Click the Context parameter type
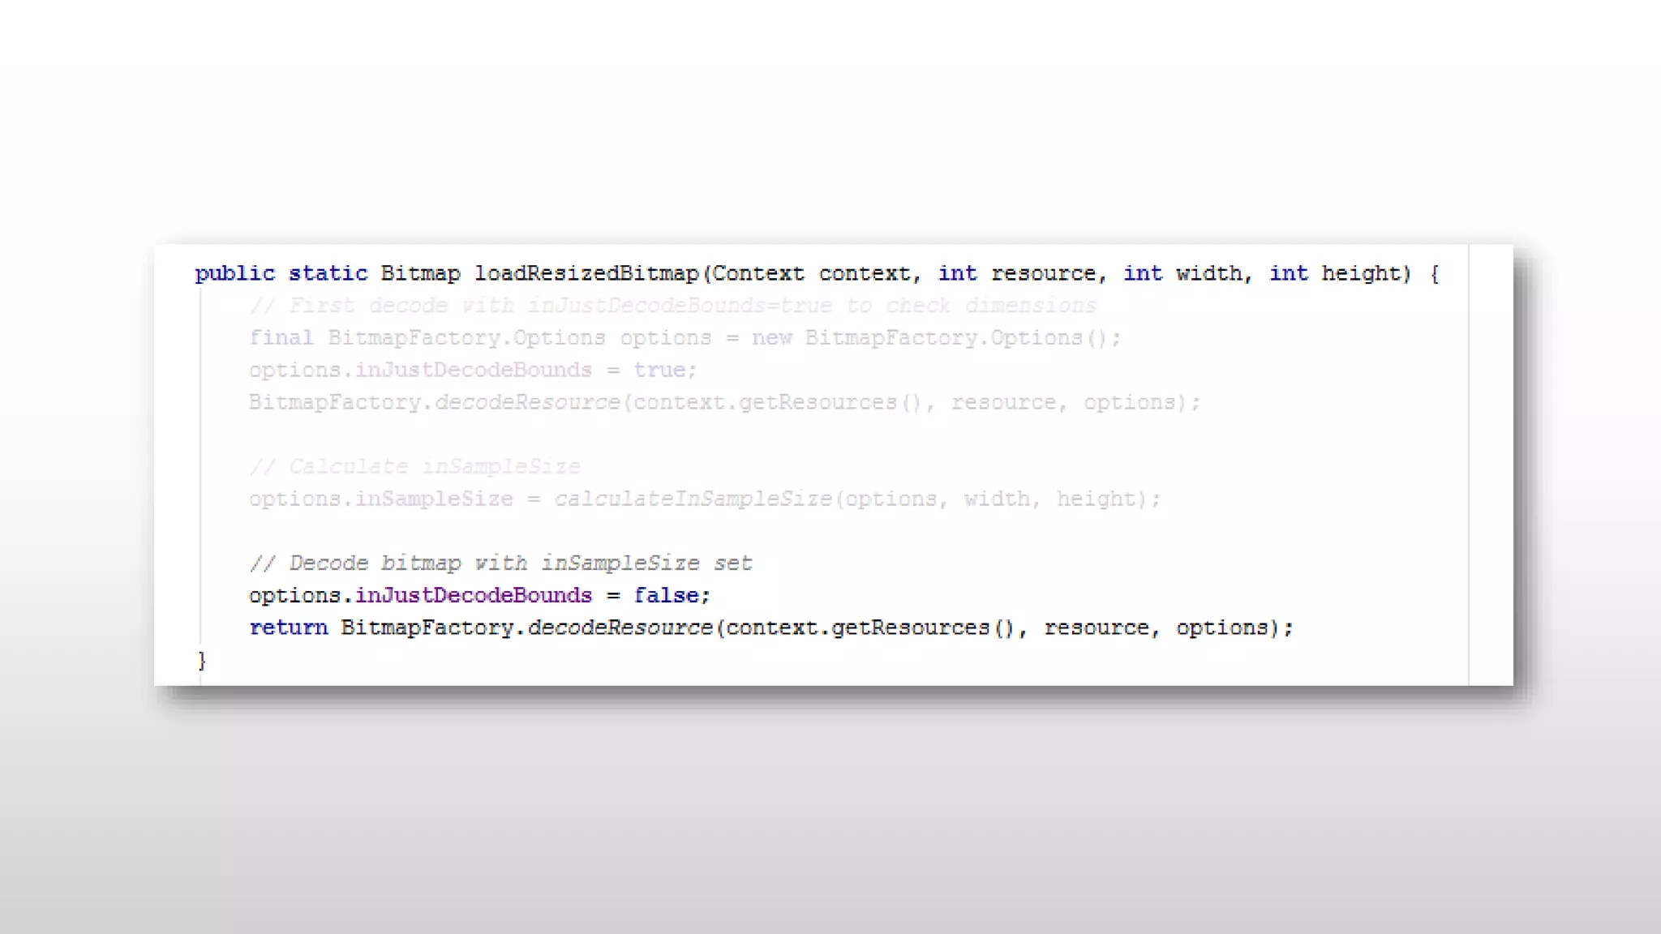This screenshot has height=934, width=1661. pyautogui.click(x=758, y=274)
